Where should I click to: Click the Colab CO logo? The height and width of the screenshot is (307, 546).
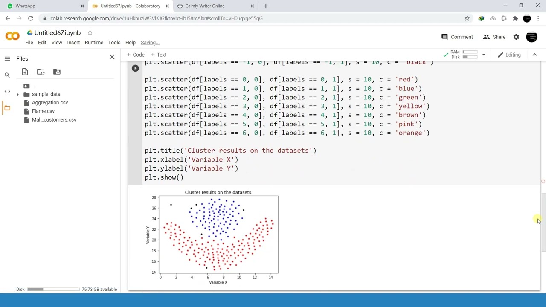coord(12,37)
